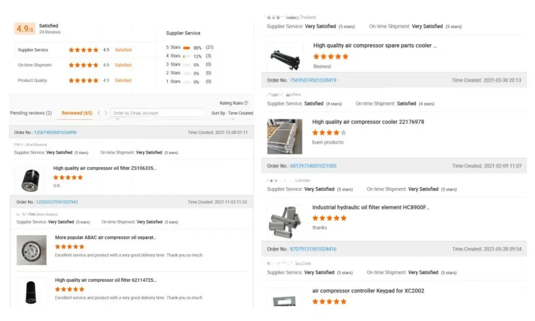Go to next tab with right arrow
This screenshot has width=535, height=321.
tap(106, 113)
